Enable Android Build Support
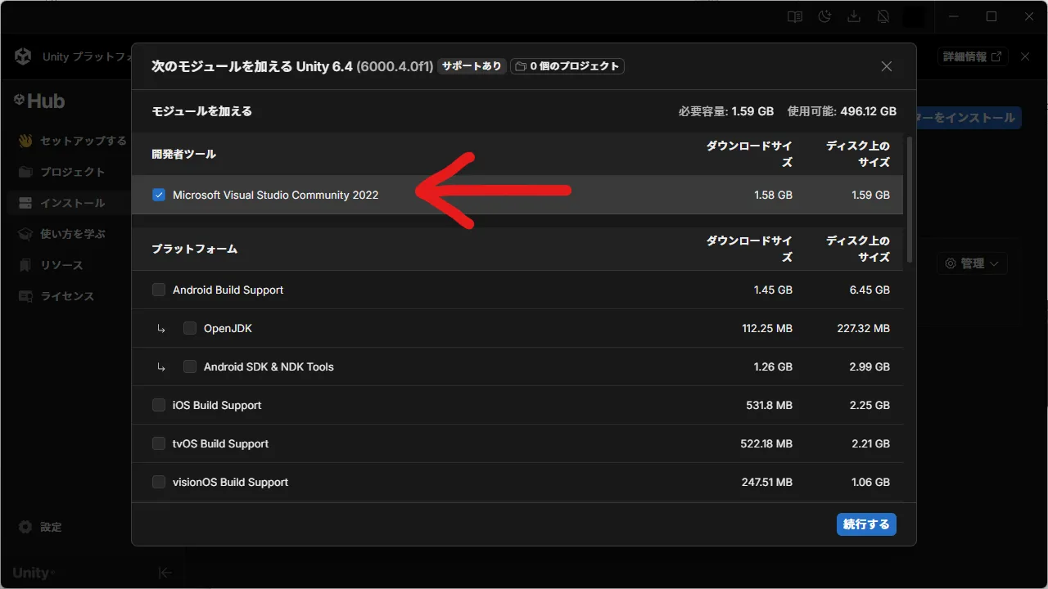The image size is (1048, 589). [158, 290]
